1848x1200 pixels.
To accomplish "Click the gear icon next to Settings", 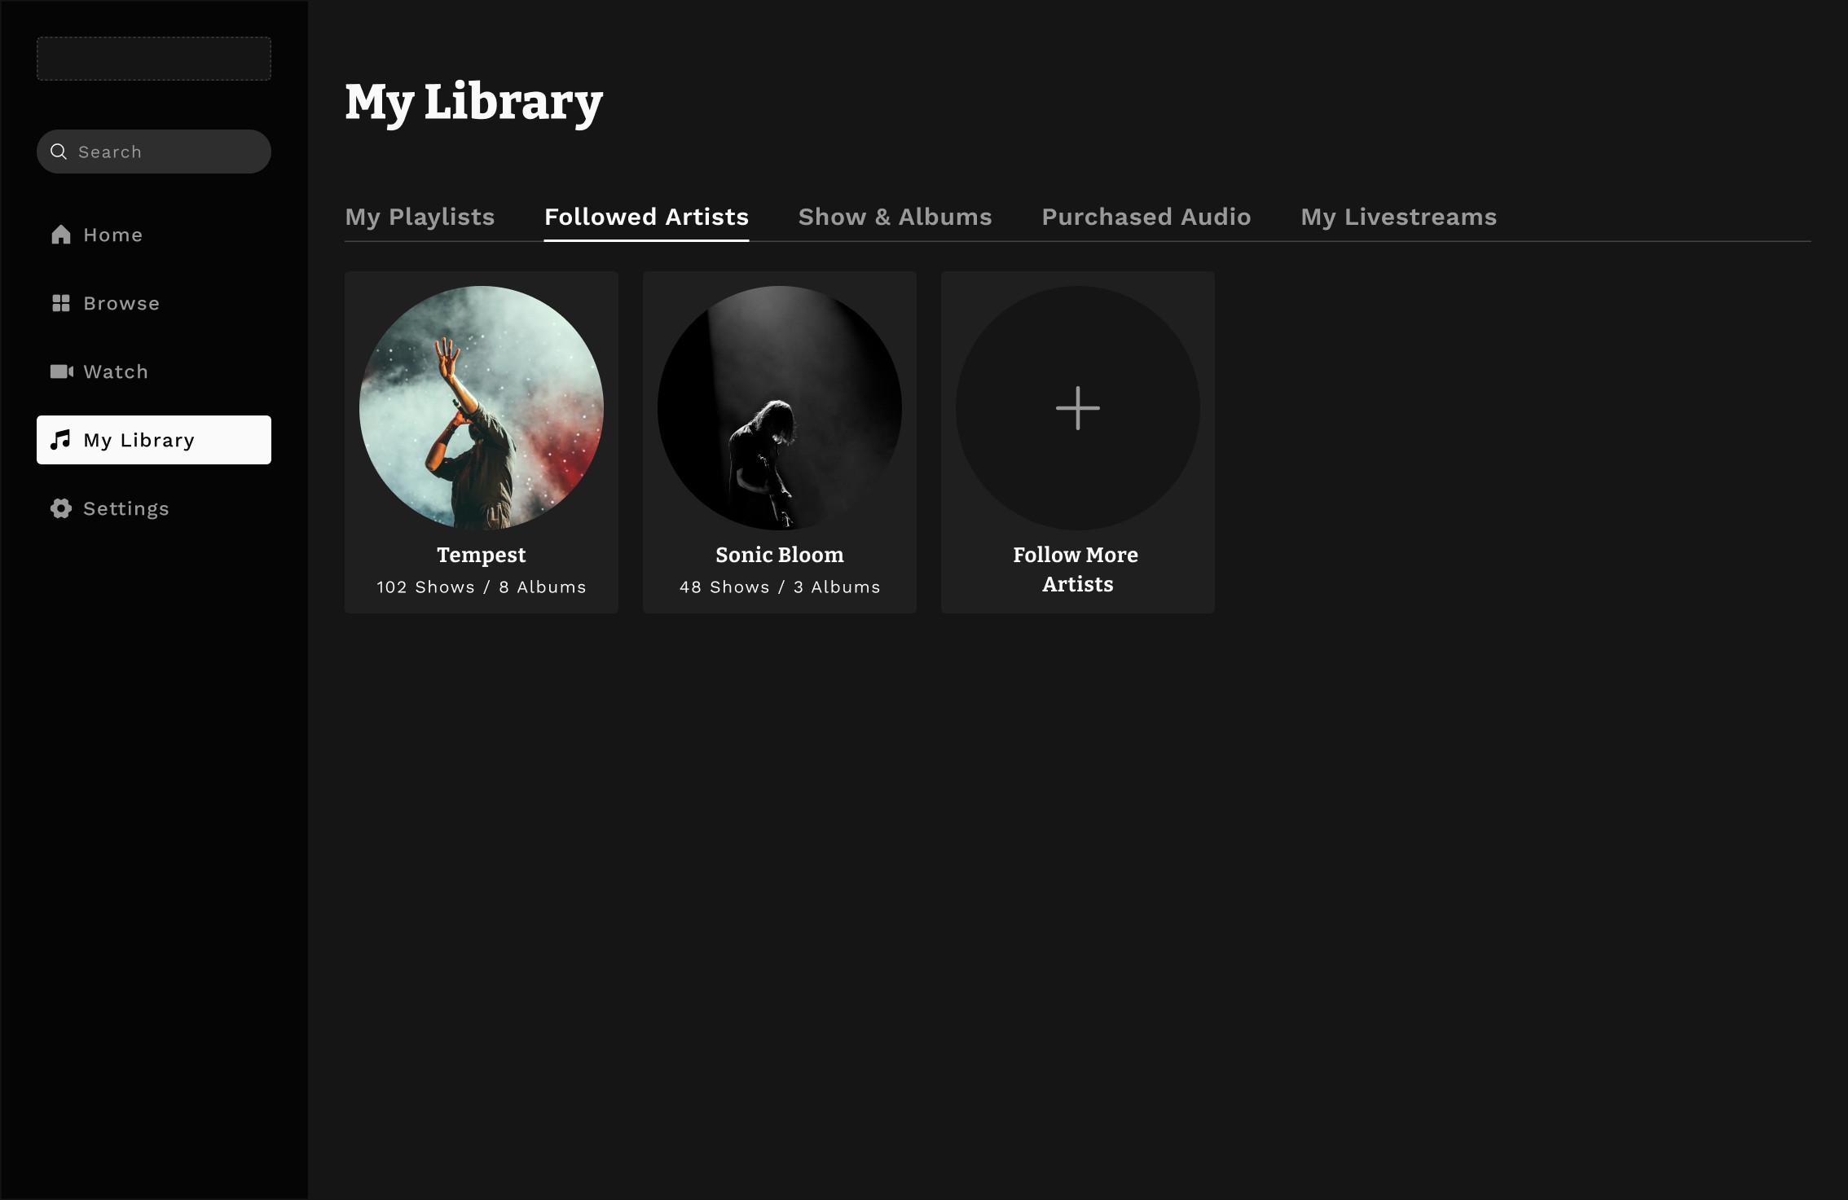I will click(61, 508).
